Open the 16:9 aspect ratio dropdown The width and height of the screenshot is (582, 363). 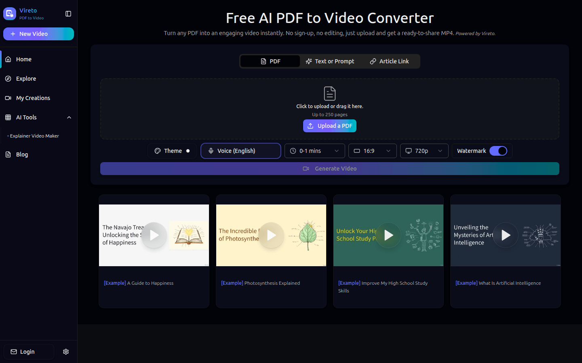click(373, 151)
